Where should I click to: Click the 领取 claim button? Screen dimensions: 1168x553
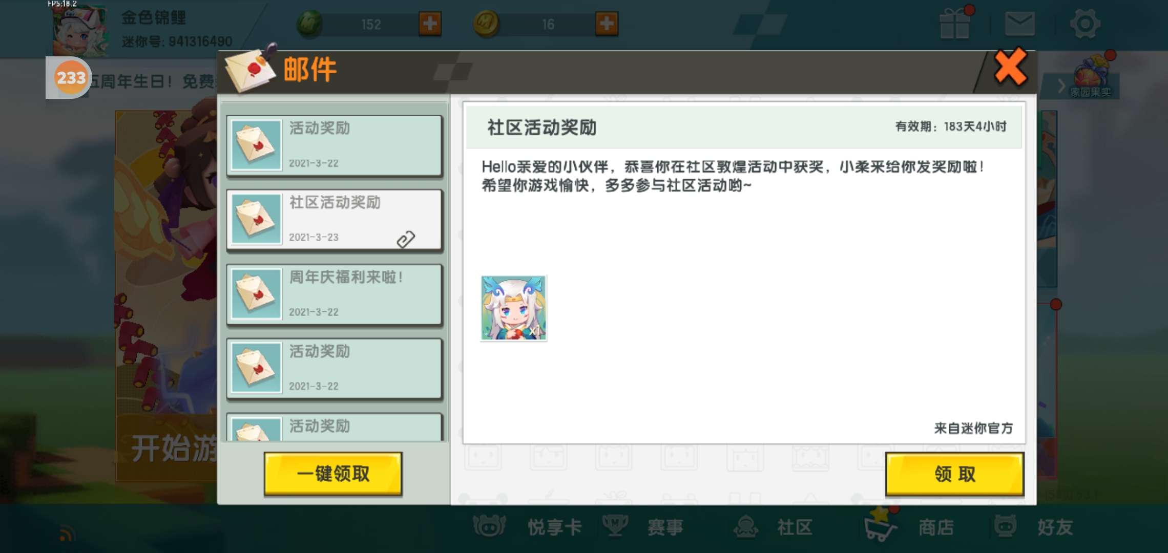954,474
